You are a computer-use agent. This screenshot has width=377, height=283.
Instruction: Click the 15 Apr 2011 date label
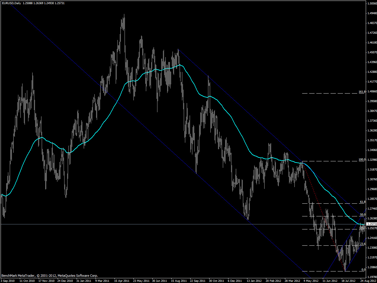click(122, 281)
